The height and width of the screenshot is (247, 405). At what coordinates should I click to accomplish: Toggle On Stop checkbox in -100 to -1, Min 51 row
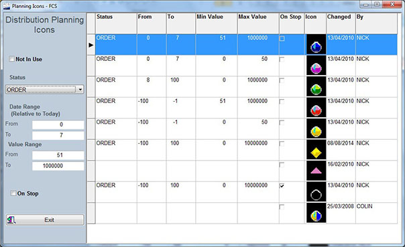pyautogui.click(x=282, y=102)
